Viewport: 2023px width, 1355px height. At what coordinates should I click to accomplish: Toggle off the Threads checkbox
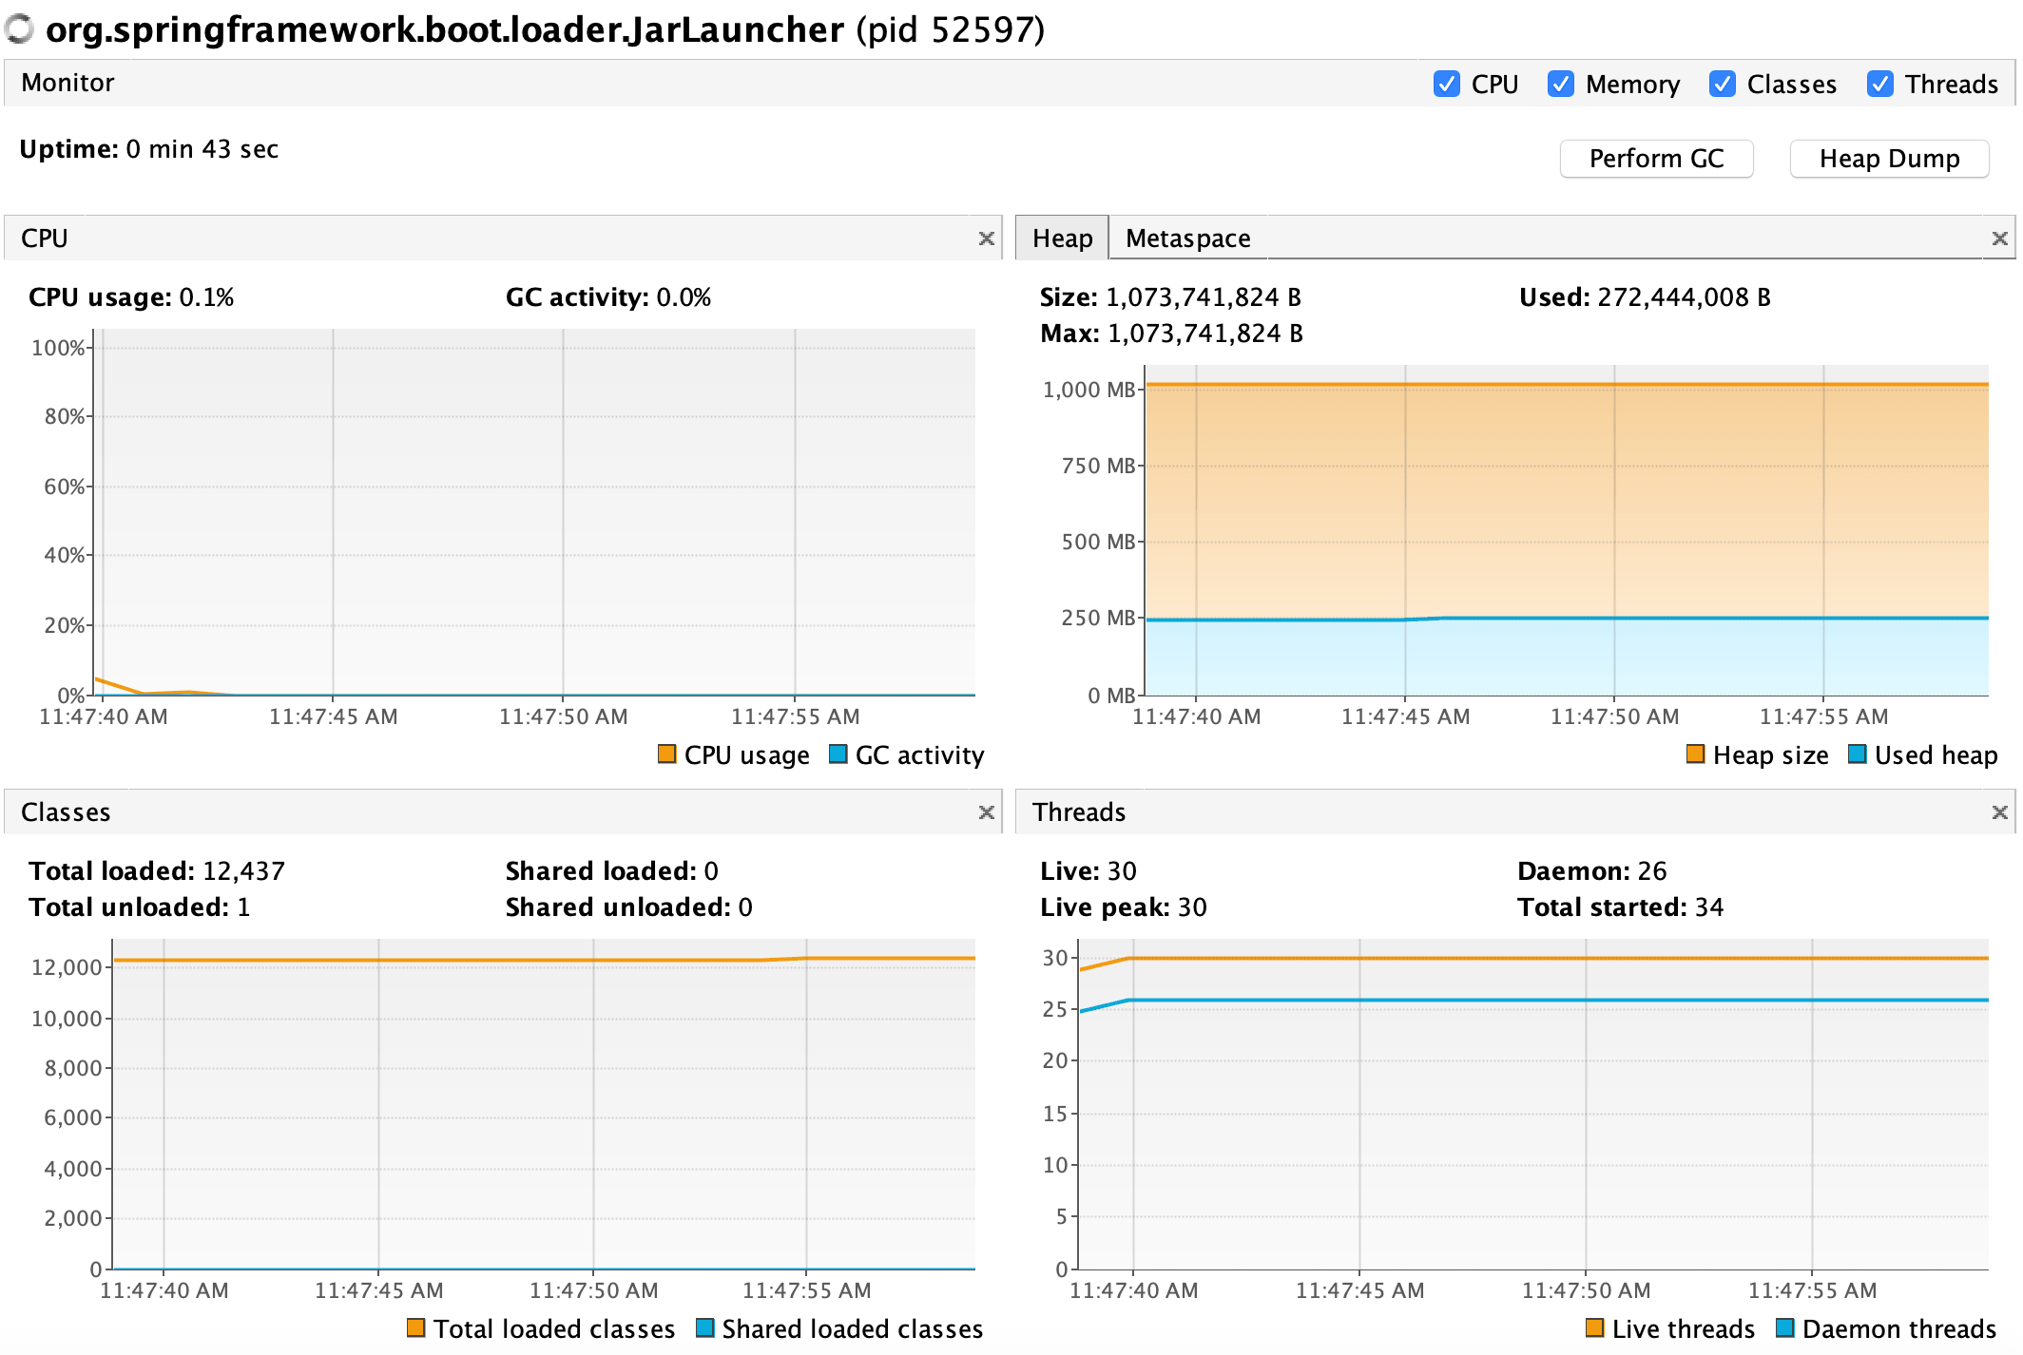pyautogui.click(x=1879, y=84)
